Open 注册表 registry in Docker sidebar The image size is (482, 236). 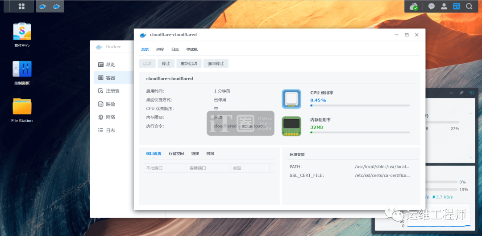(114, 91)
